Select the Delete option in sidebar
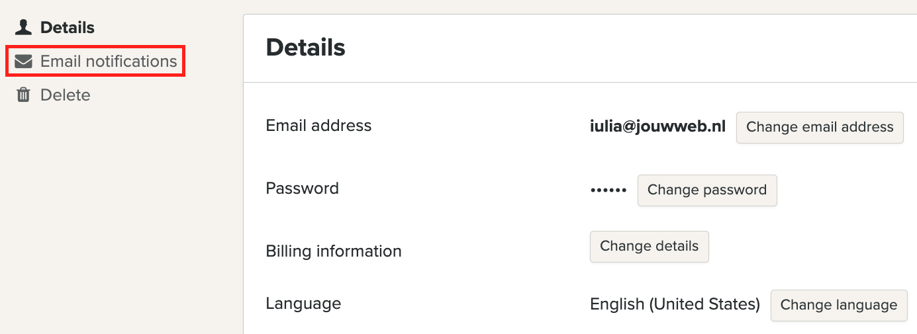 (65, 95)
